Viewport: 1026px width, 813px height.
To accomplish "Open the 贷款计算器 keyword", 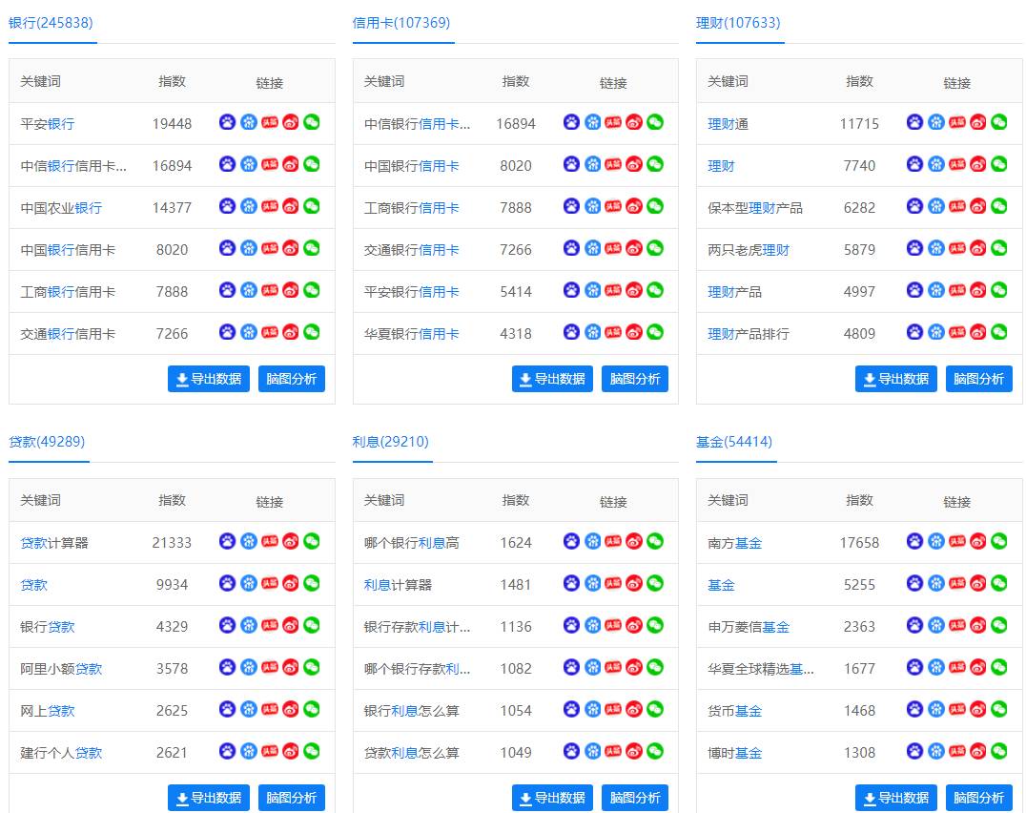I will click(54, 543).
